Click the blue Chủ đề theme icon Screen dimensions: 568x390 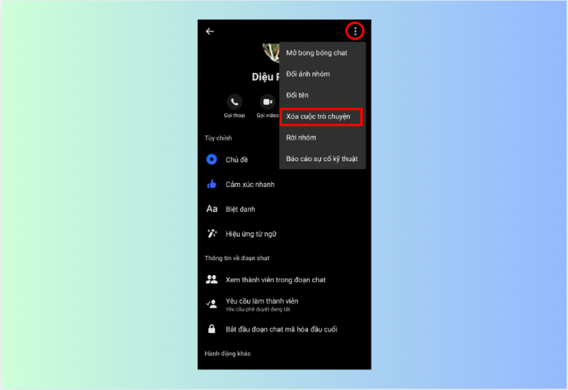(212, 160)
